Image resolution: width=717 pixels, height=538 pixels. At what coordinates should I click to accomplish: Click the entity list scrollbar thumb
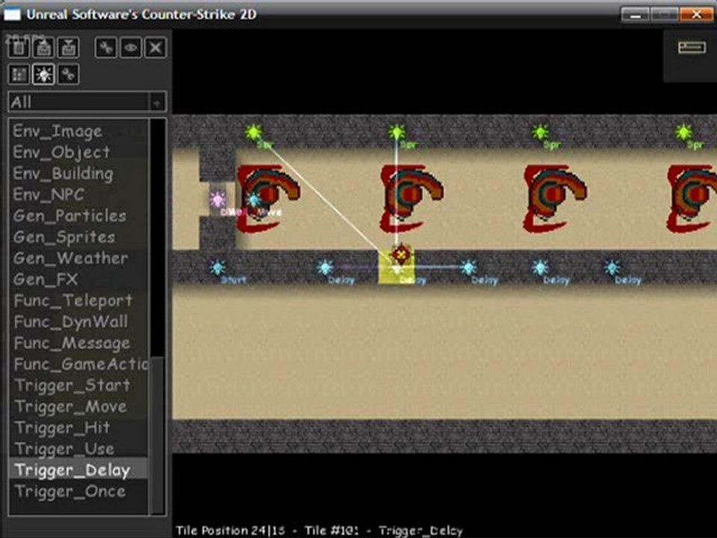158,435
